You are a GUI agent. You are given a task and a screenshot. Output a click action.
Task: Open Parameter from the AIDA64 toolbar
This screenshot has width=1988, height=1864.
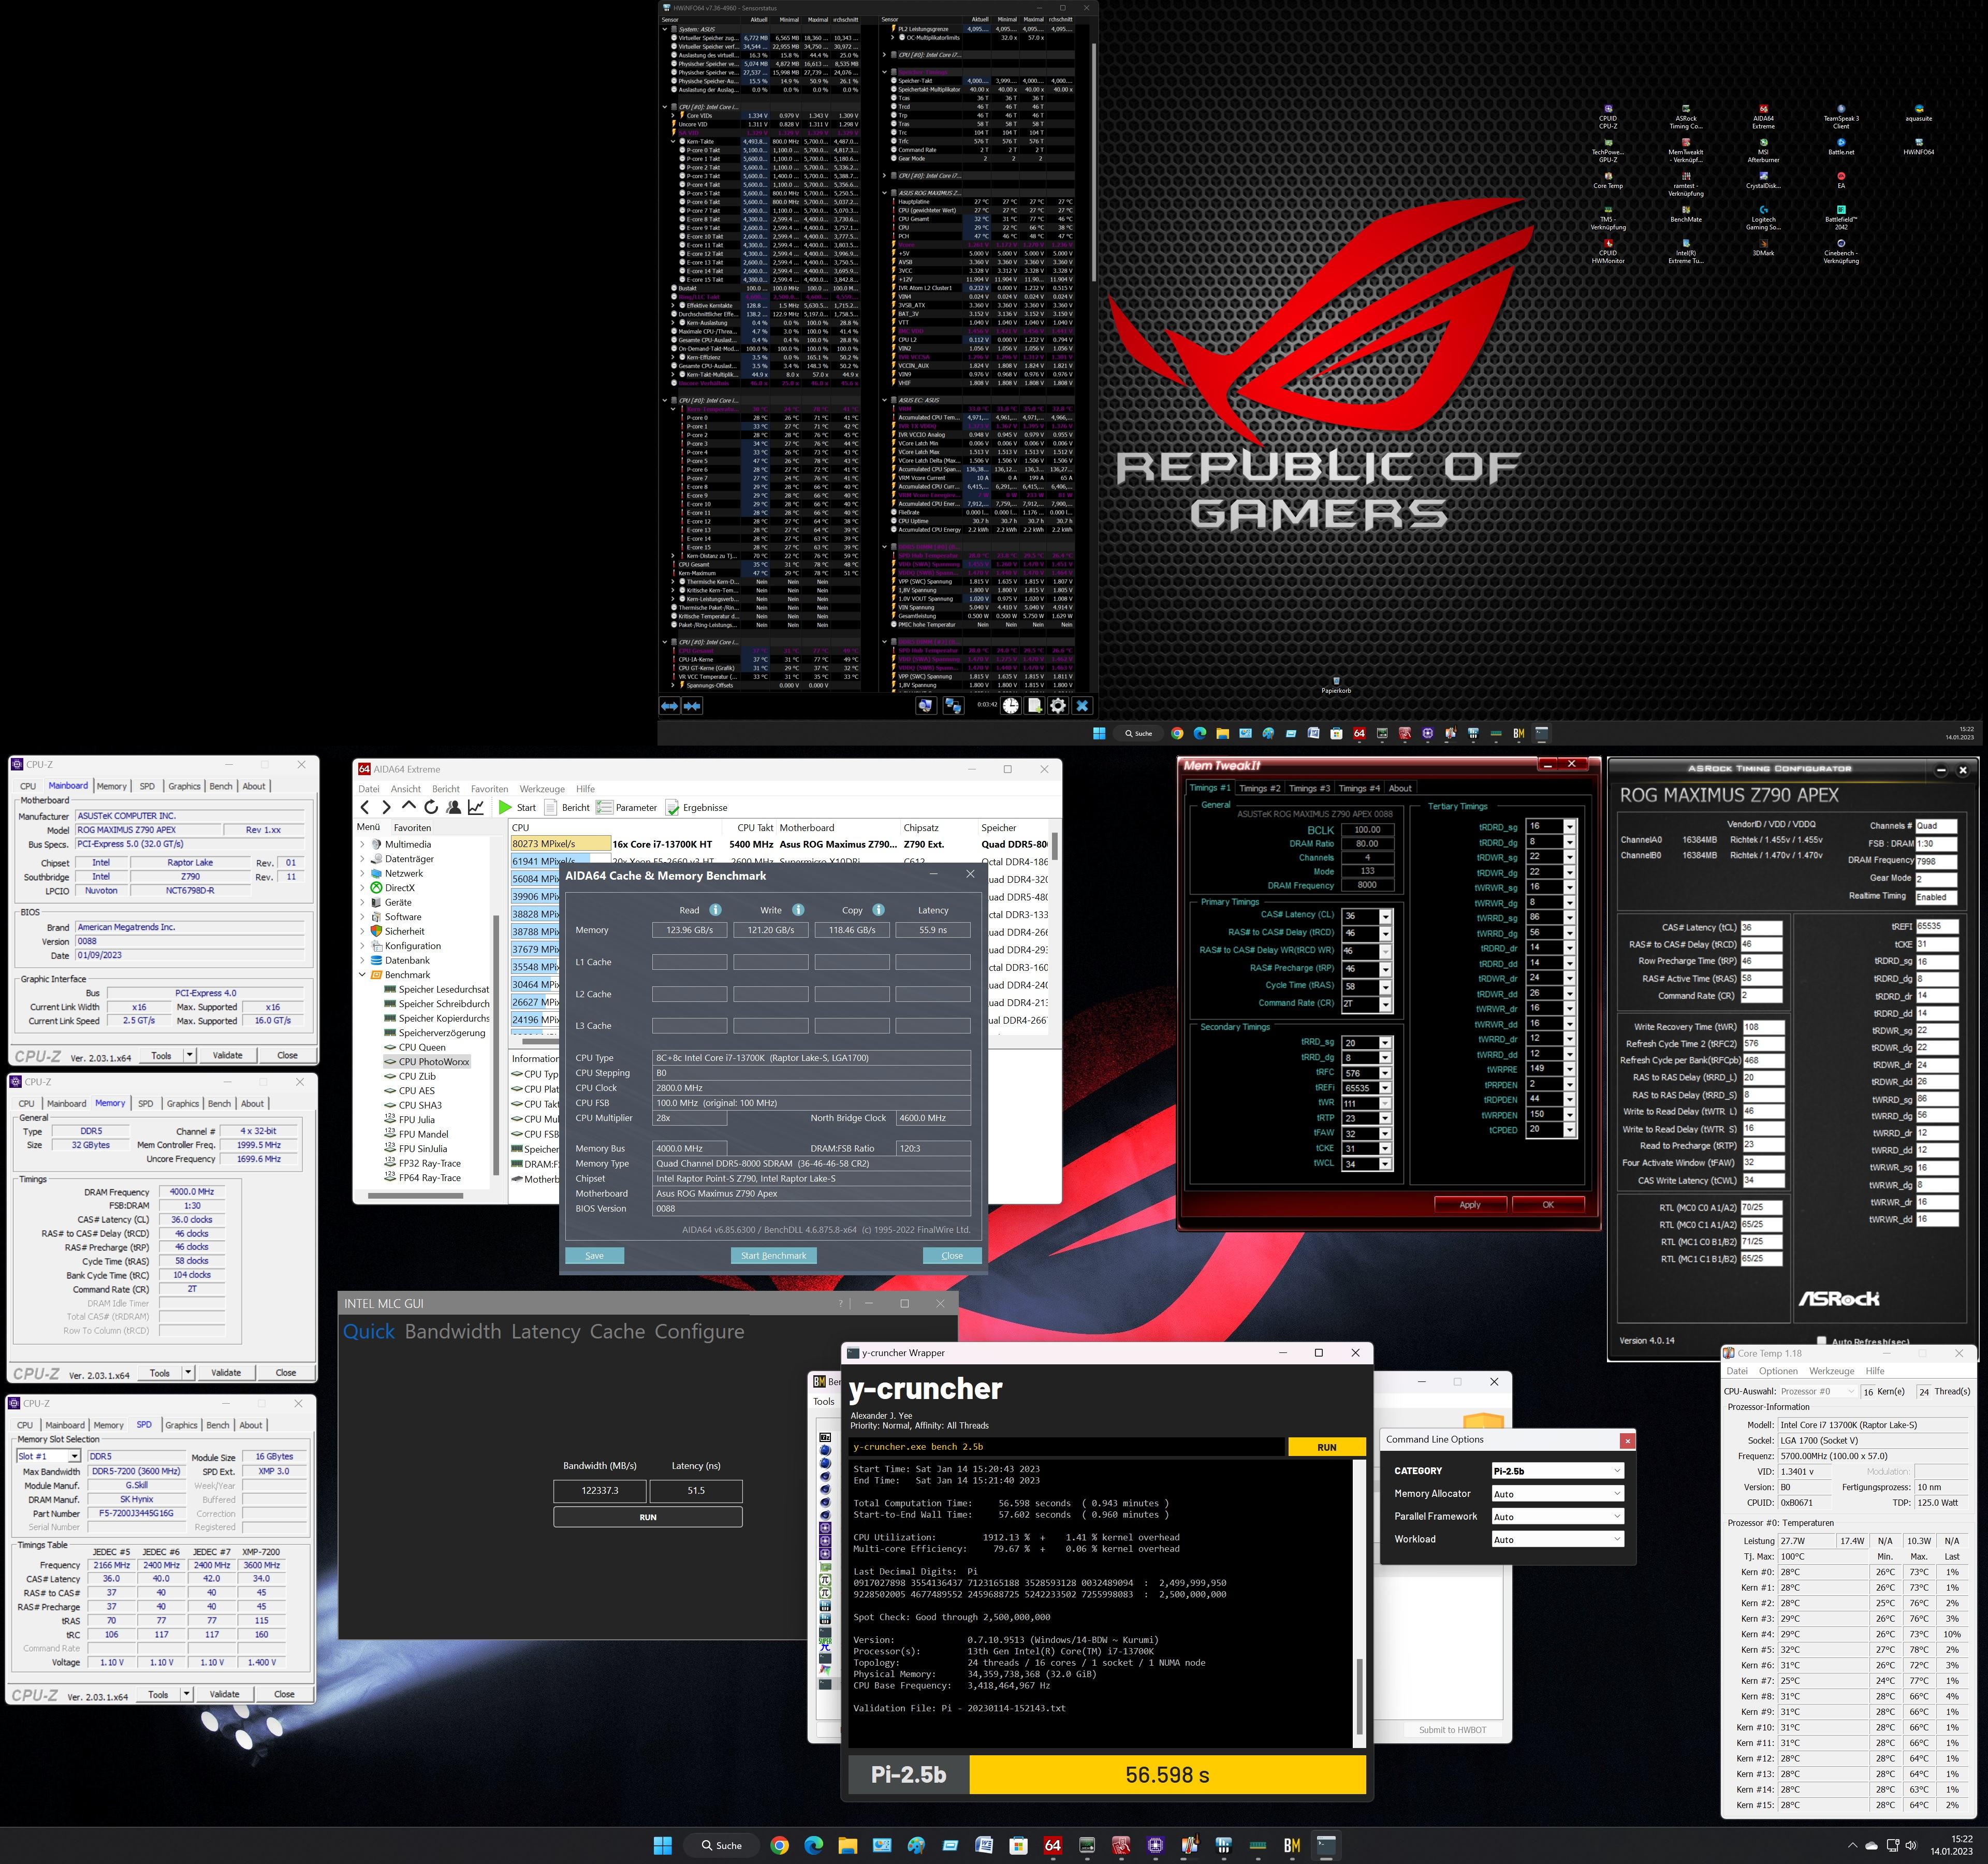click(x=627, y=807)
